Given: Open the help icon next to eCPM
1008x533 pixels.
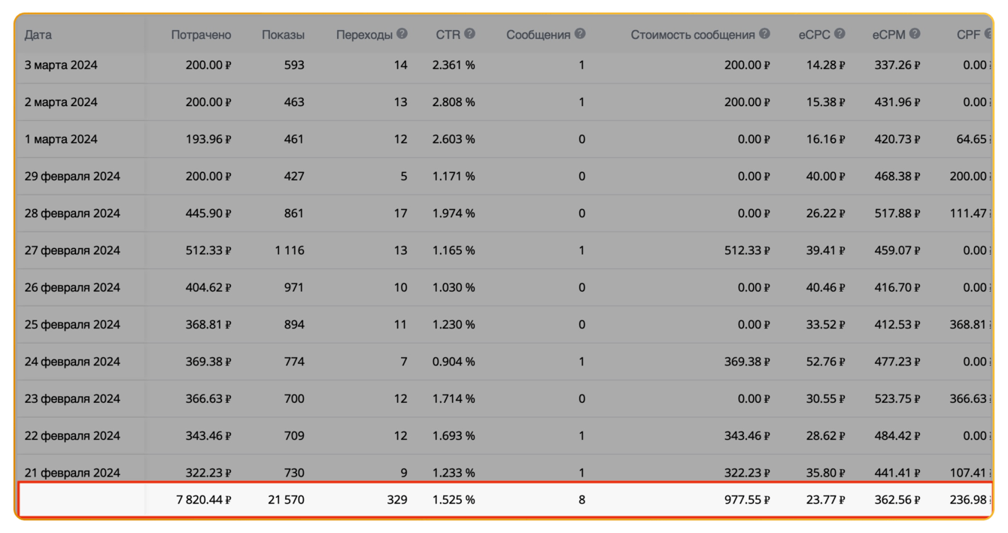Looking at the screenshot, I should point(915,34).
